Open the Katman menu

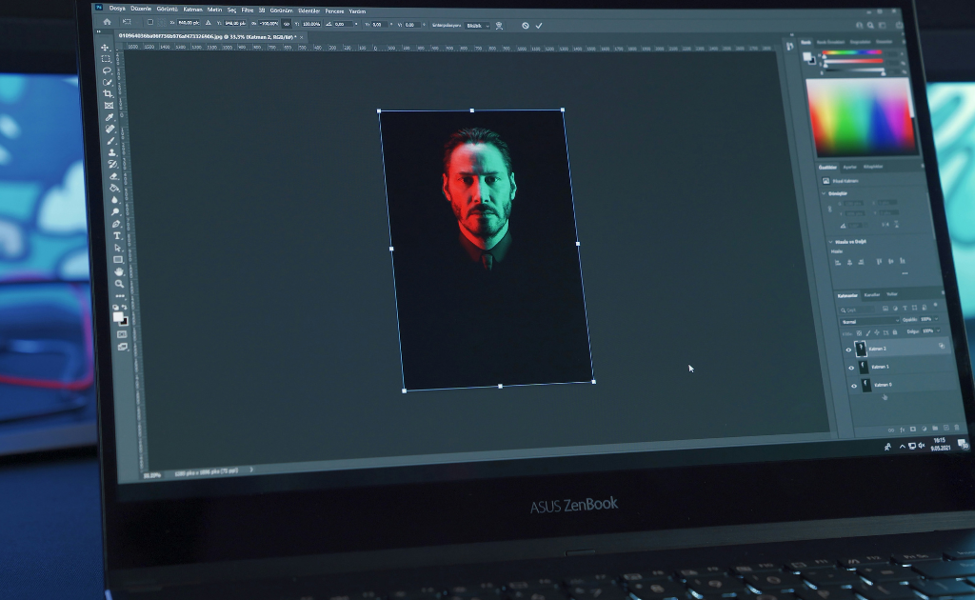pos(192,10)
